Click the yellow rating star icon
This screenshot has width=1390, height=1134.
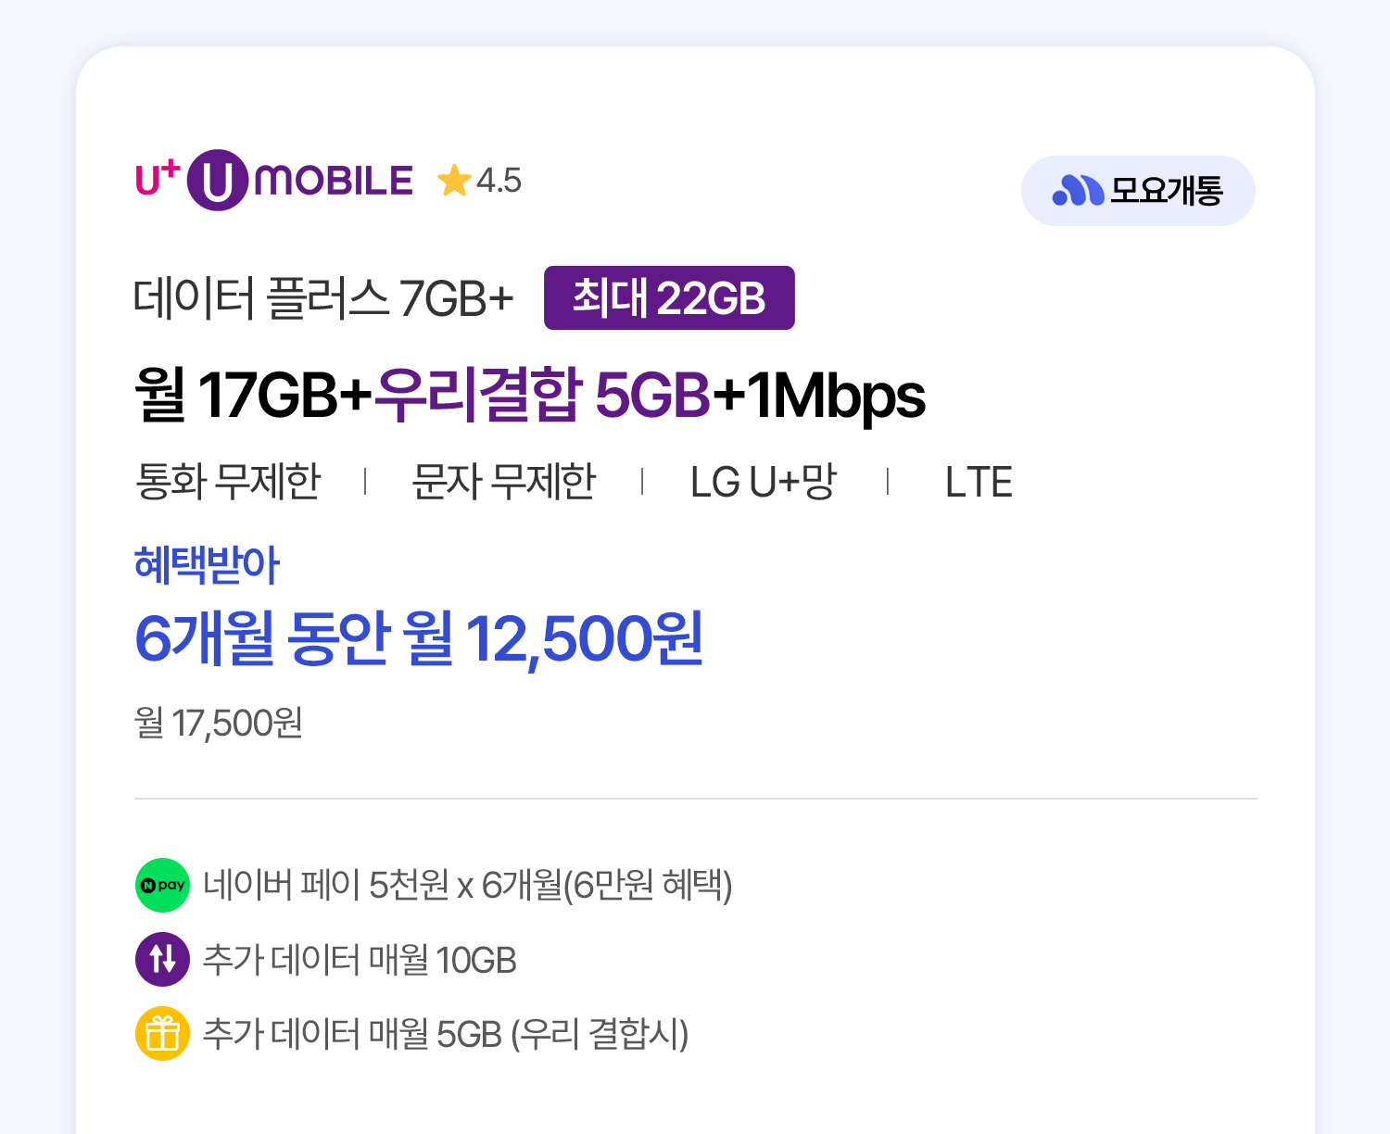454,181
